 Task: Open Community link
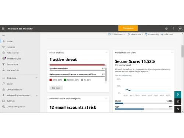click(x=153, y=35)
